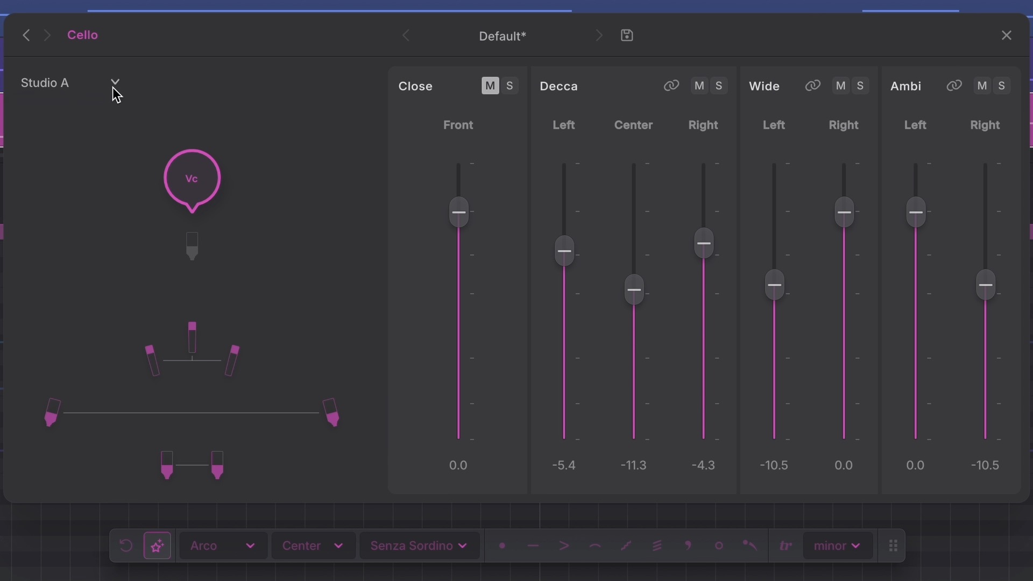Open the Senza Sordino dropdown
The width and height of the screenshot is (1033, 581).
pyautogui.click(x=420, y=546)
